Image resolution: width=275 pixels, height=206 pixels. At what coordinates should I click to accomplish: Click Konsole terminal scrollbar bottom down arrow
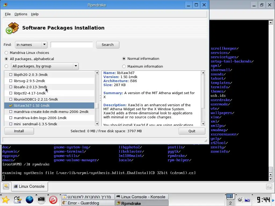click(x=271, y=179)
